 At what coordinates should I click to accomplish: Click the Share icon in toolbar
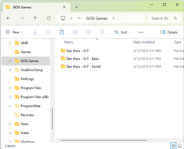[89, 32]
